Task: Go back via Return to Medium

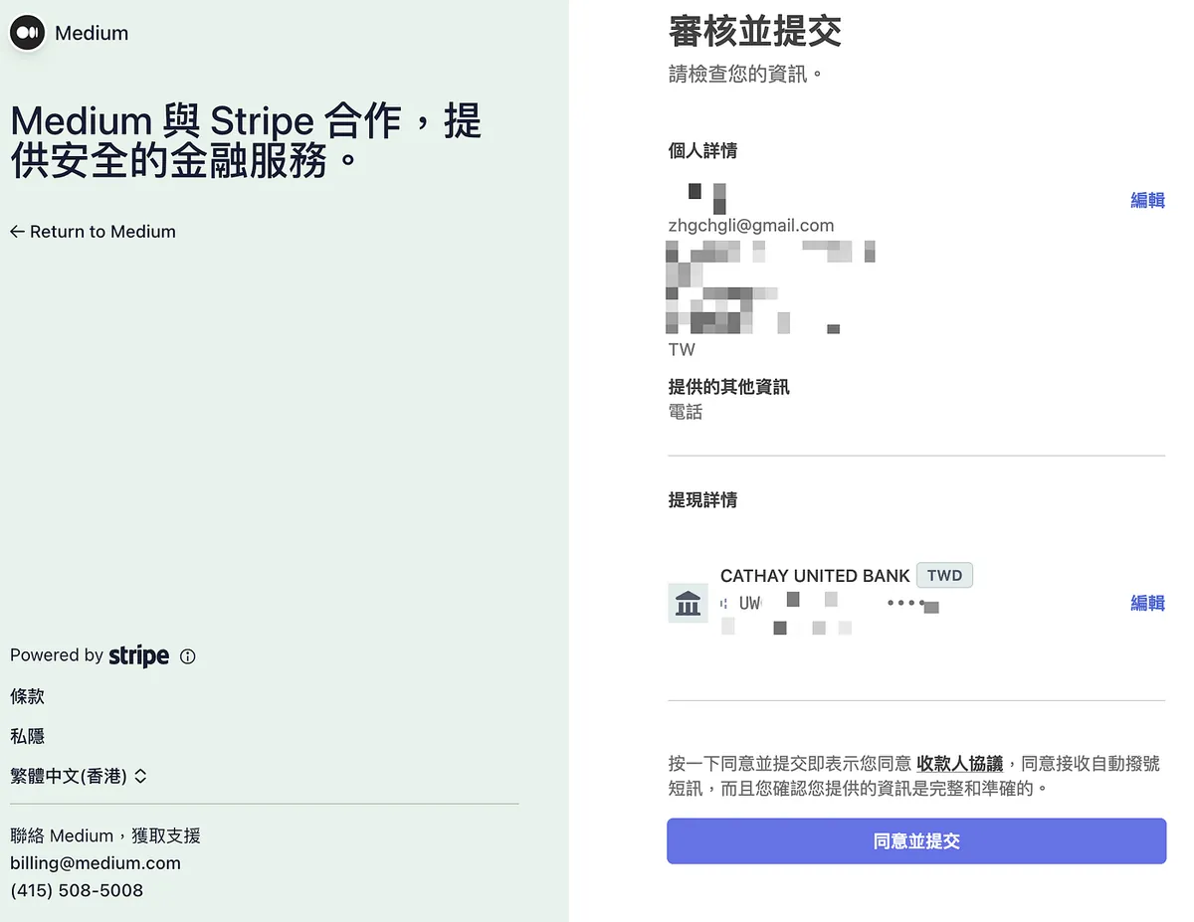Action: point(93,232)
